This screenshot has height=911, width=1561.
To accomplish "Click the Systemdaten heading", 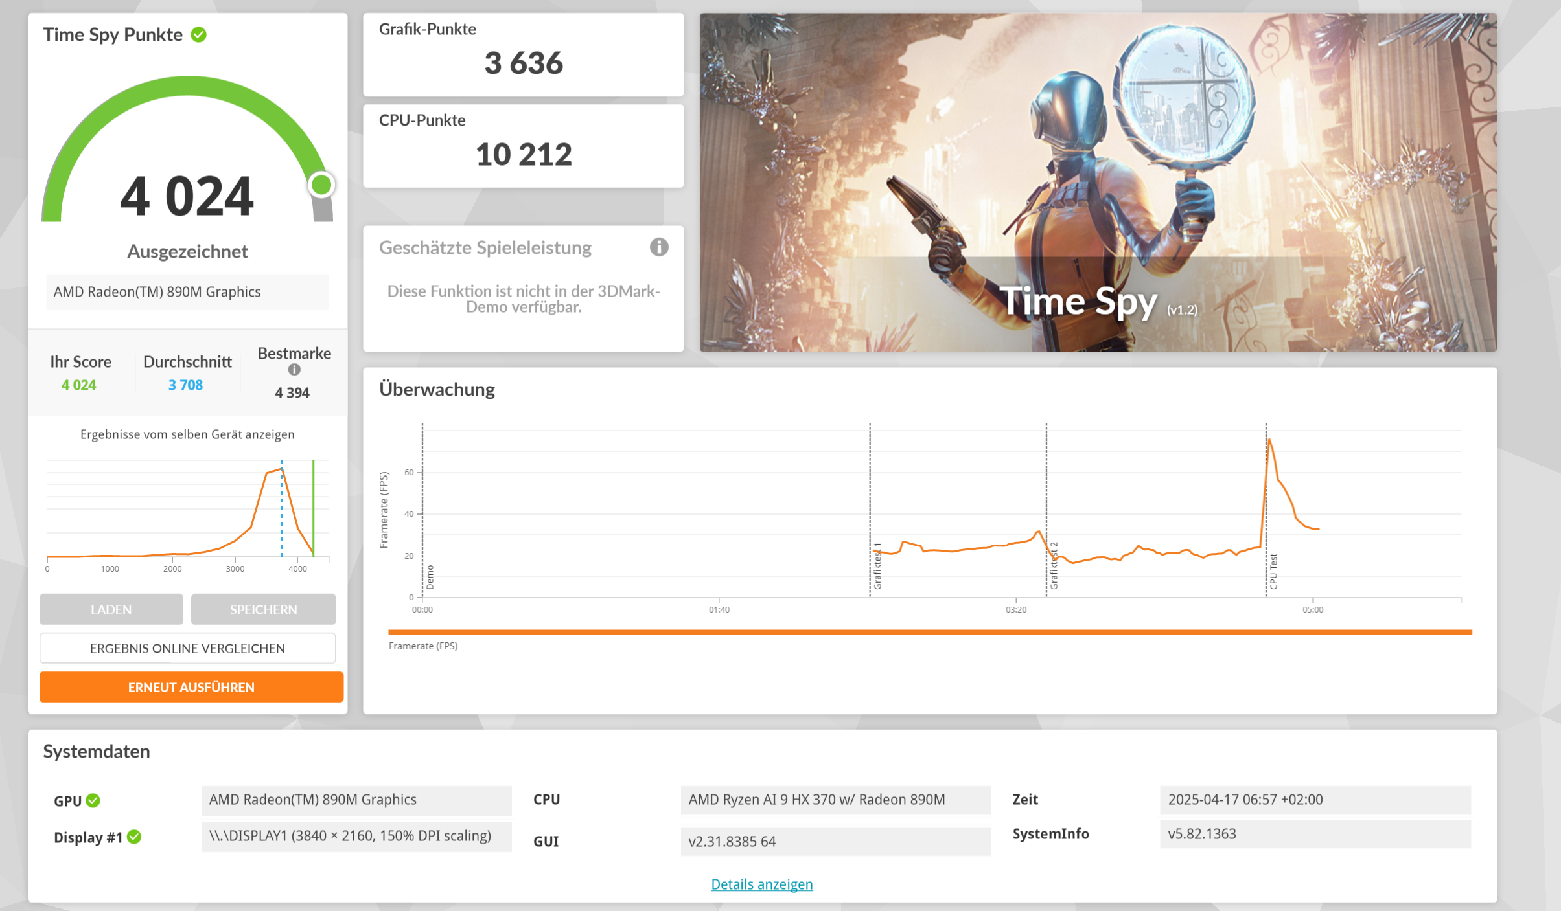I will click(97, 751).
